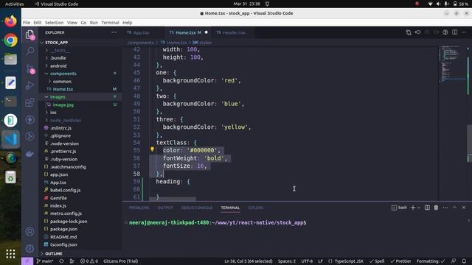Open package.json in the explorer
Screen dimensions: 472x265
pos(63,229)
